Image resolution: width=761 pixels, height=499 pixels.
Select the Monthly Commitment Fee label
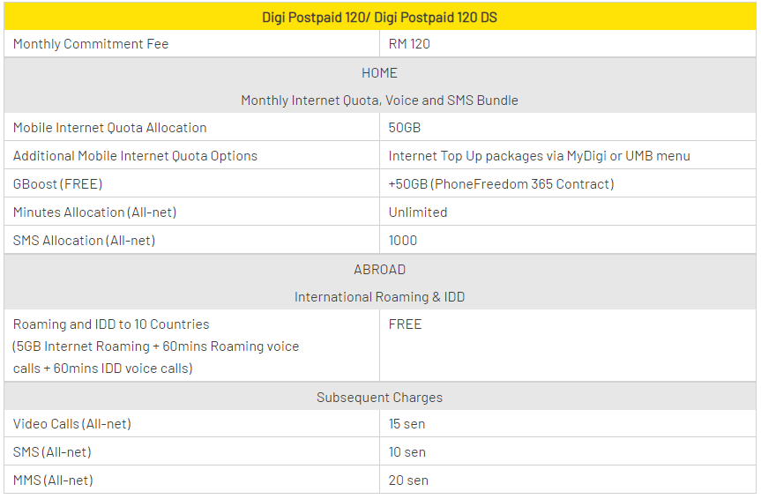[91, 44]
